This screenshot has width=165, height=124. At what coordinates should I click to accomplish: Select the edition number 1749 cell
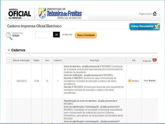[36, 81]
